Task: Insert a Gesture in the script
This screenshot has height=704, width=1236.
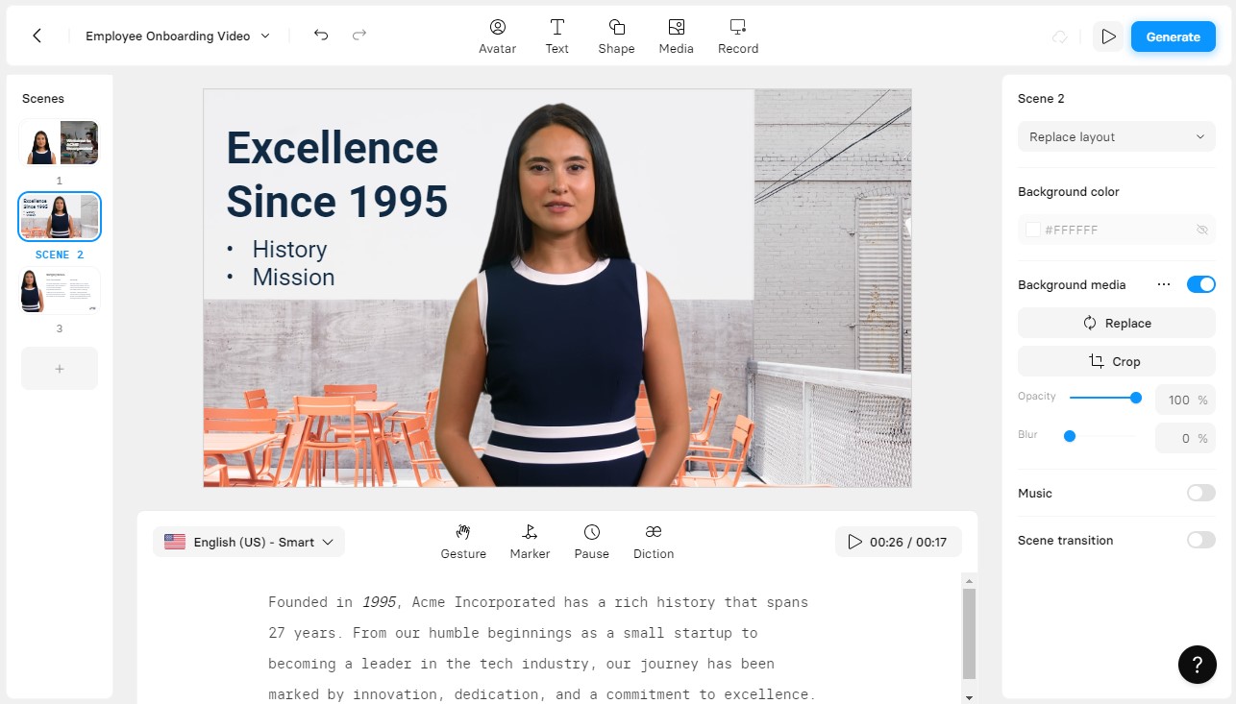Action: coord(463,542)
